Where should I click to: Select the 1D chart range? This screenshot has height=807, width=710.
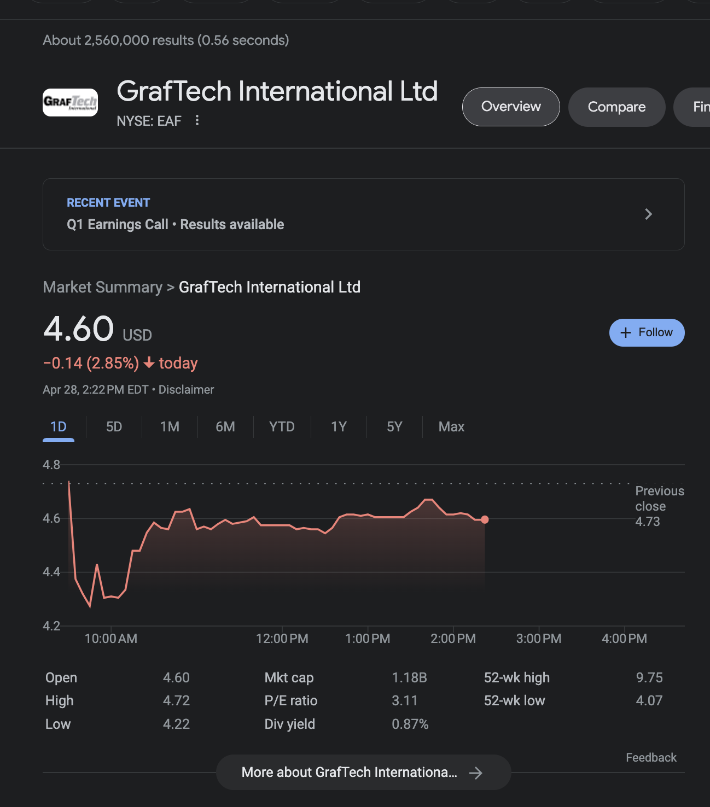[59, 426]
